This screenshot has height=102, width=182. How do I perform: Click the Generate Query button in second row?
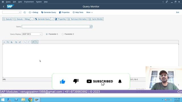[x=43, y=19]
